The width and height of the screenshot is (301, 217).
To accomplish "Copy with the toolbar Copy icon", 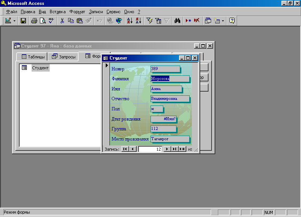I will pyautogui.click(x=71, y=21).
